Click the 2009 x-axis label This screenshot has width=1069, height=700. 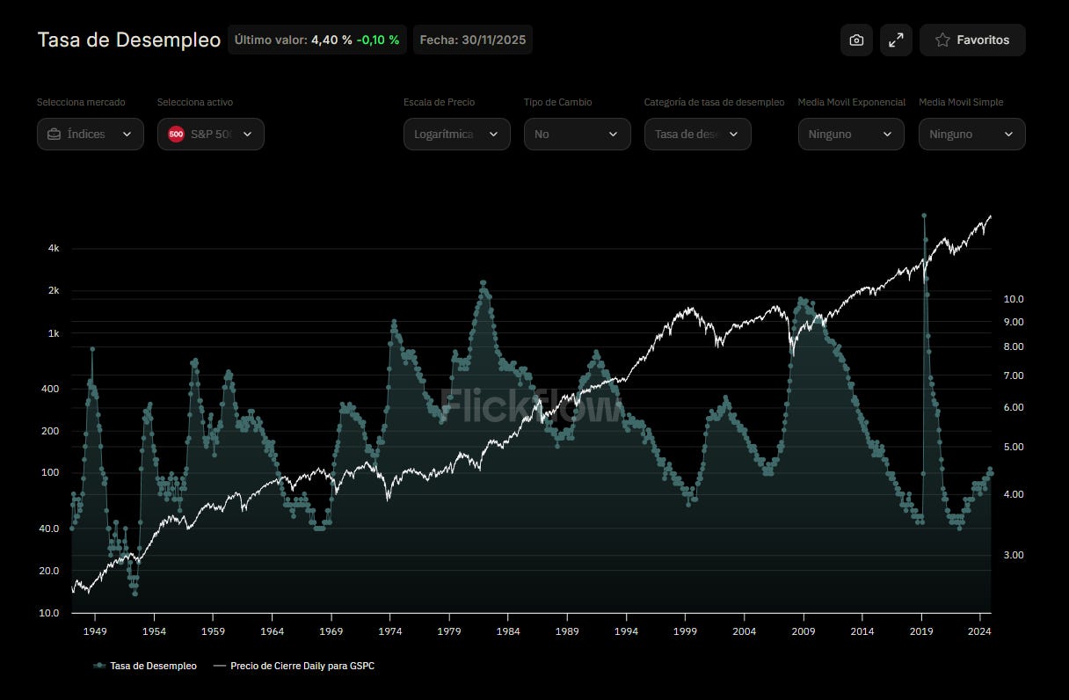pos(804,631)
